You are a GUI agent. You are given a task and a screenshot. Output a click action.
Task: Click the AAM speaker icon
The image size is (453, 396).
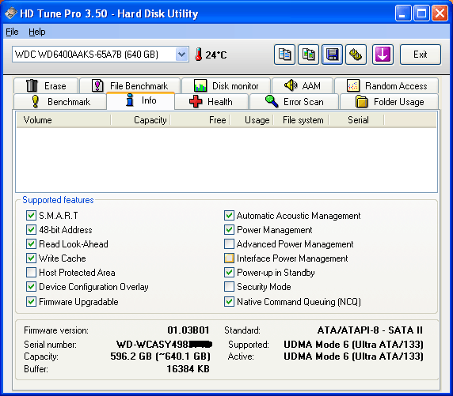click(291, 85)
